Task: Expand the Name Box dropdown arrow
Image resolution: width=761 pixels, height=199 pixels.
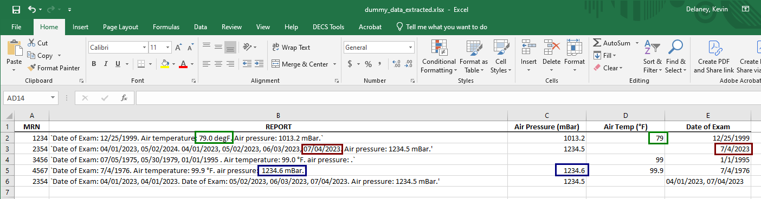Action: [53, 98]
